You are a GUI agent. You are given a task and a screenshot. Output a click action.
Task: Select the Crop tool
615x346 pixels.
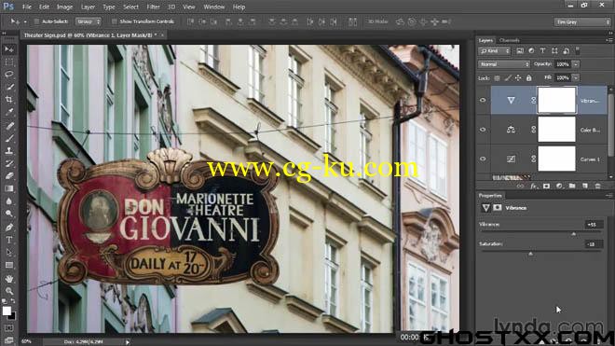click(x=9, y=100)
